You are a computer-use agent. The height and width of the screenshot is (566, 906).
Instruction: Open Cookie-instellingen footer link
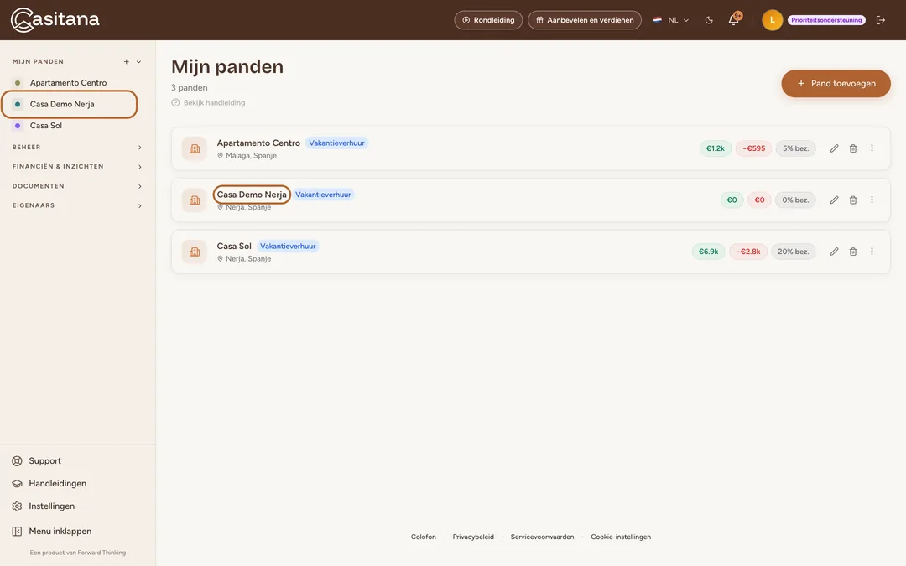(621, 537)
